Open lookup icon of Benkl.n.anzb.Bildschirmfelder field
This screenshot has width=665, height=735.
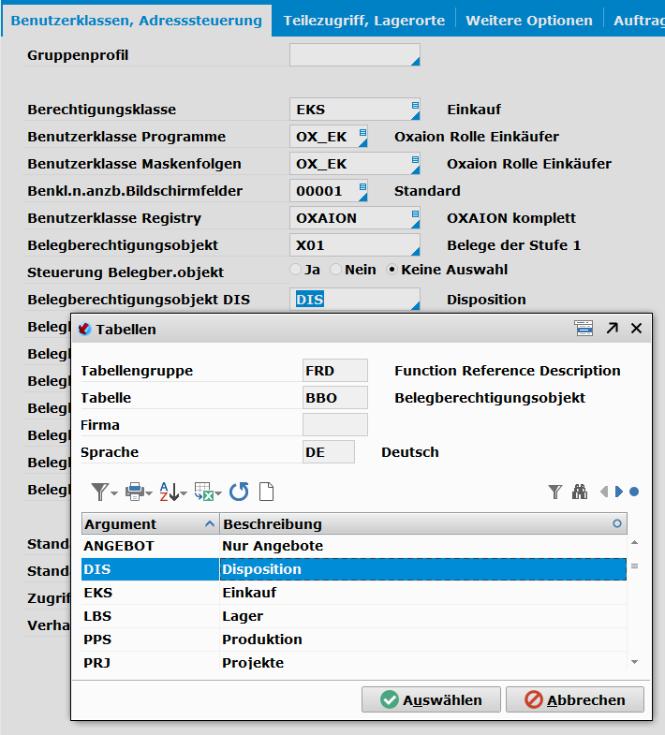click(x=362, y=186)
